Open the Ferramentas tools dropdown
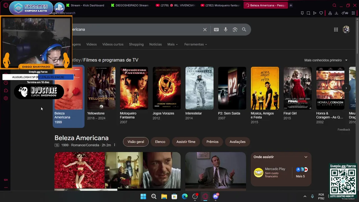The width and height of the screenshot is (359, 202). pos(195,44)
